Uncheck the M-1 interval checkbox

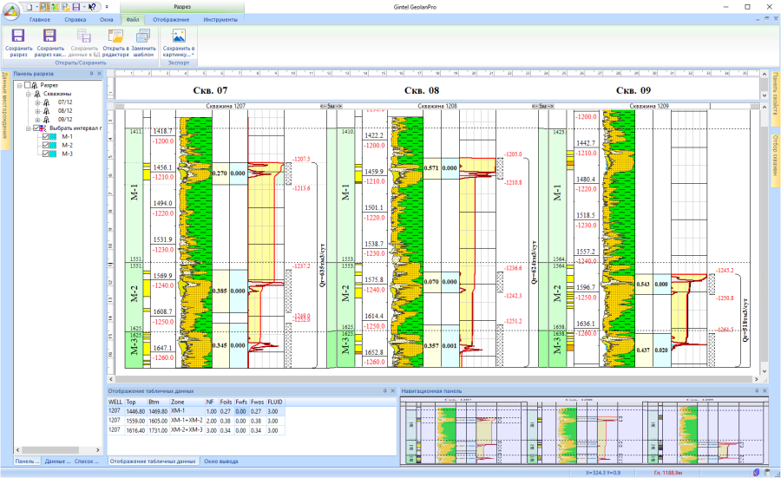point(47,137)
